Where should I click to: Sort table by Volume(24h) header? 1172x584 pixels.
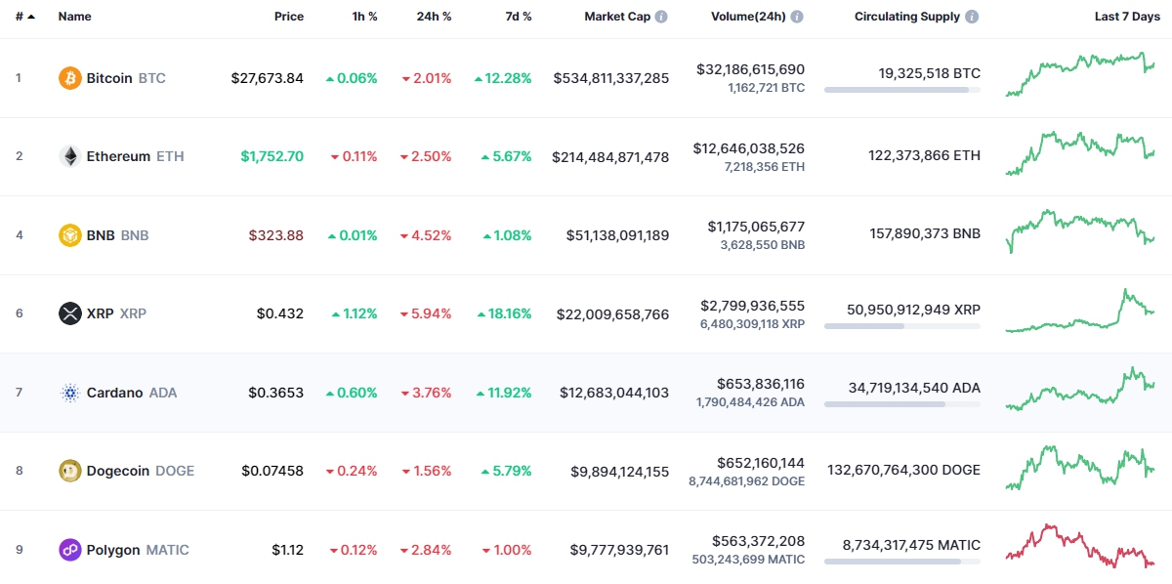pyautogui.click(x=746, y=17)
